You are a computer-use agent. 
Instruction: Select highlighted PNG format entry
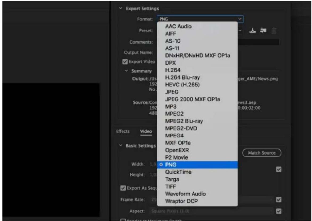click(197, 165)
